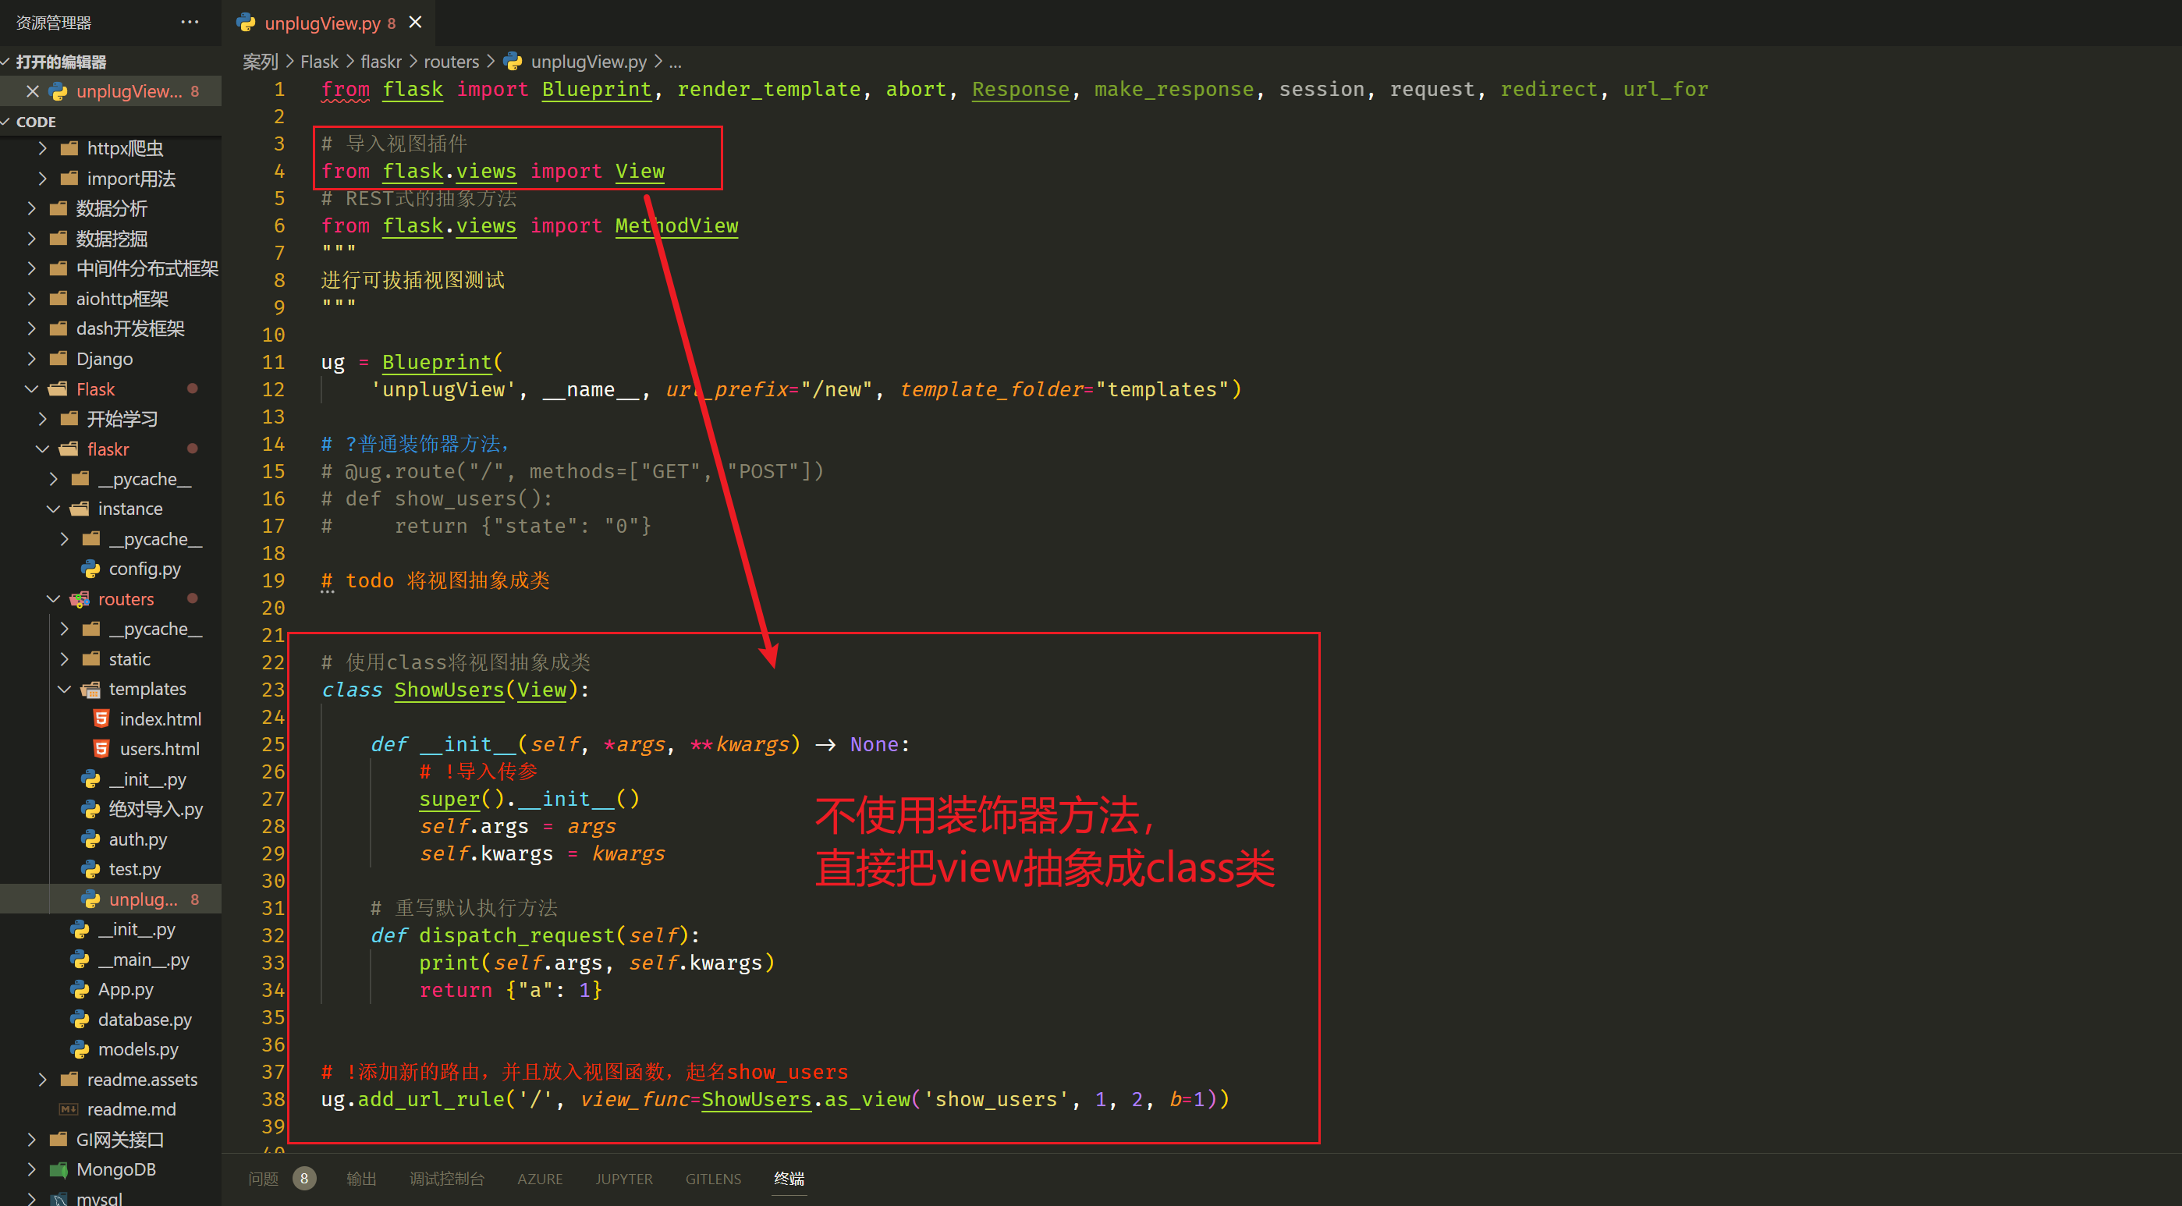Close the unplugView.py editor tab

415,23
